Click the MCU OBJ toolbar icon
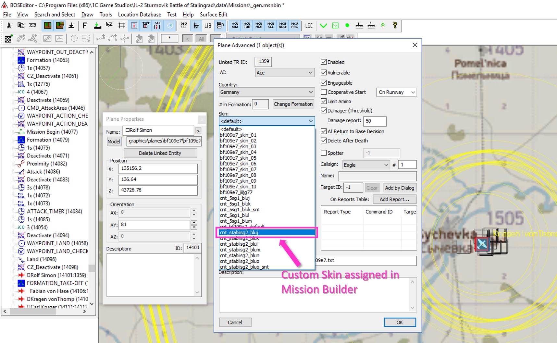The image size is (557, 343). point(235,25)
